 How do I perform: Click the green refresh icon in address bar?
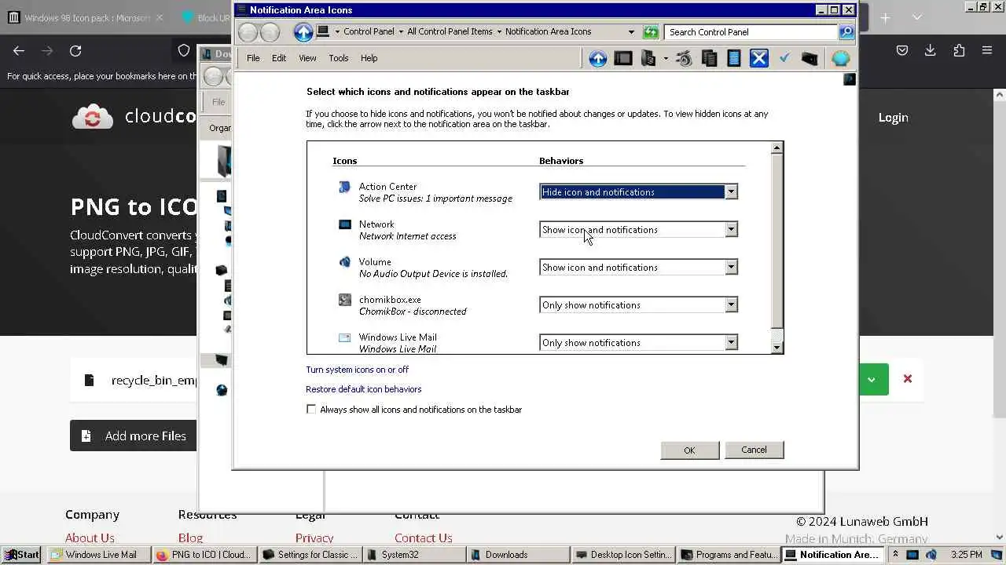651,32
